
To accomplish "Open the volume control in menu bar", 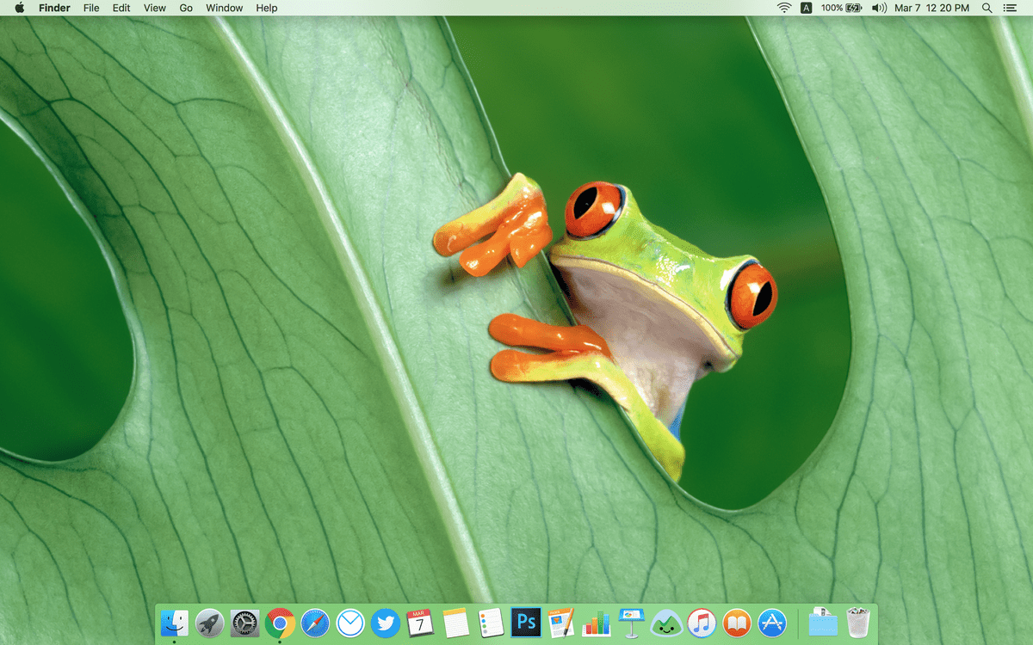I will click(x=878, y=8).
